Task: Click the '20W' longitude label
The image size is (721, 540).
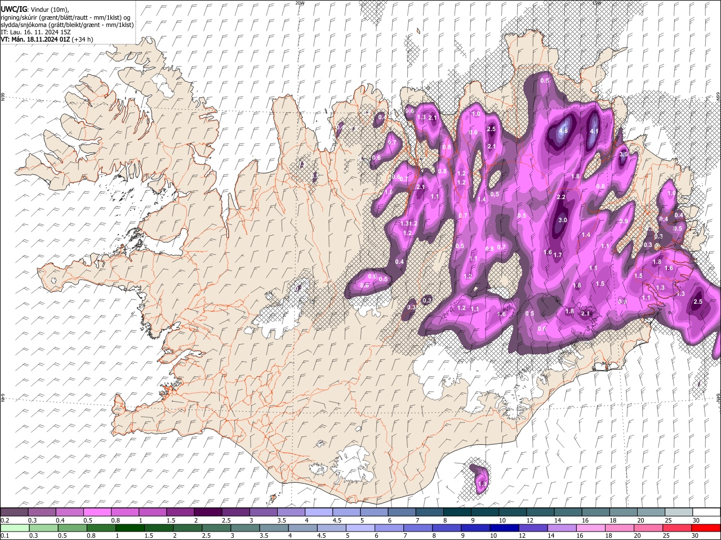Action: (x=299, y=3)
